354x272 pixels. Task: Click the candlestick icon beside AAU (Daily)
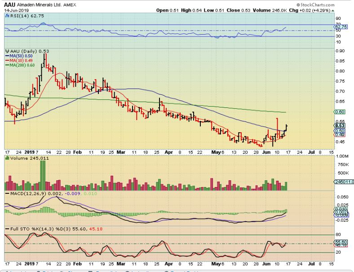point(7,51)
